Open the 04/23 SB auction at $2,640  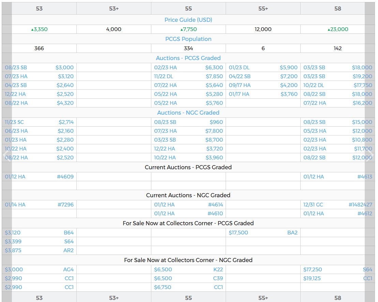pos(39,85)
